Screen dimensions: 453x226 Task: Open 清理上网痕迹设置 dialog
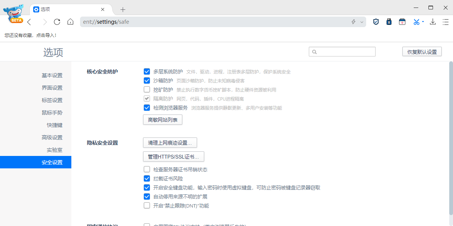point(170,142)
